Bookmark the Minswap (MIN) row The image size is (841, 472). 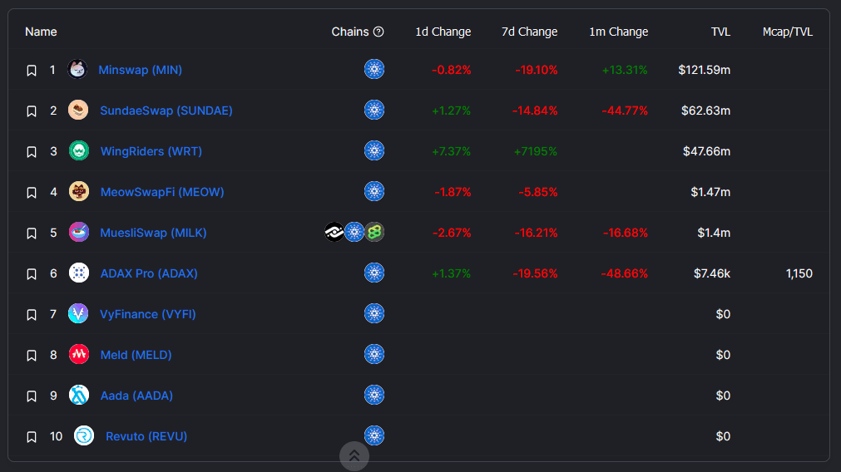point(32,70)
